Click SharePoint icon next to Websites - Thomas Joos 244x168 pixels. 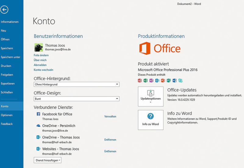(38, 149)
